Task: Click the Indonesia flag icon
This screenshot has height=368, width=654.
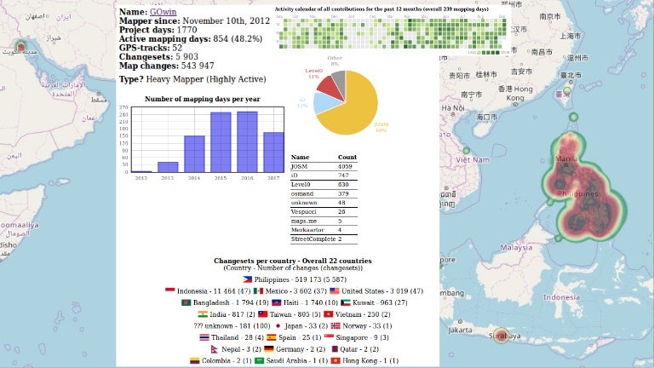Action: [x=169, y=290]
